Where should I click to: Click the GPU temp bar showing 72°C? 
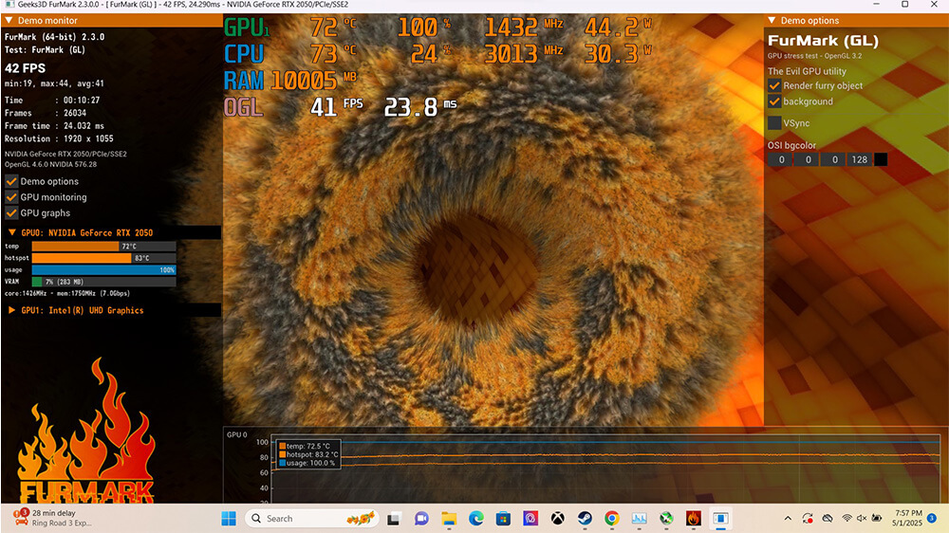(x=103, y=247)
